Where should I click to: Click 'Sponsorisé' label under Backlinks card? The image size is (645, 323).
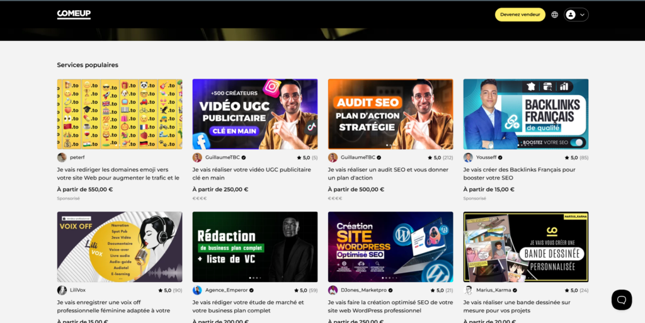point(474,198)
